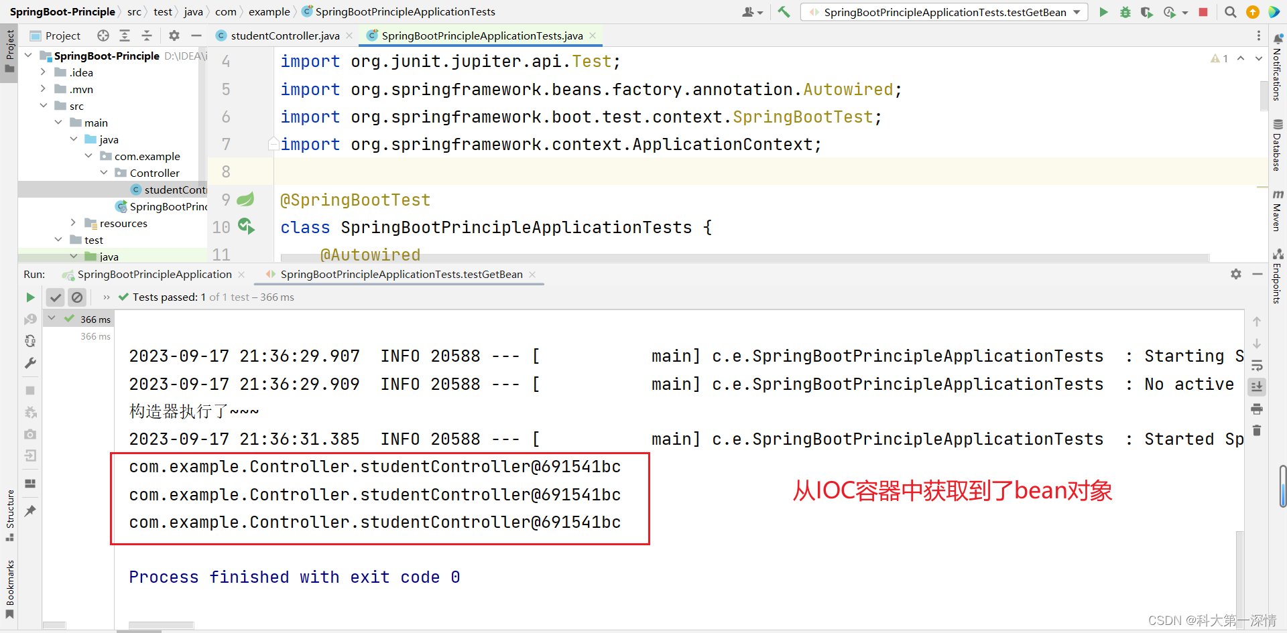Viewport: 1287px width, 633px height.
Task: Open Project panel settings gear
Action: point(174,36)
